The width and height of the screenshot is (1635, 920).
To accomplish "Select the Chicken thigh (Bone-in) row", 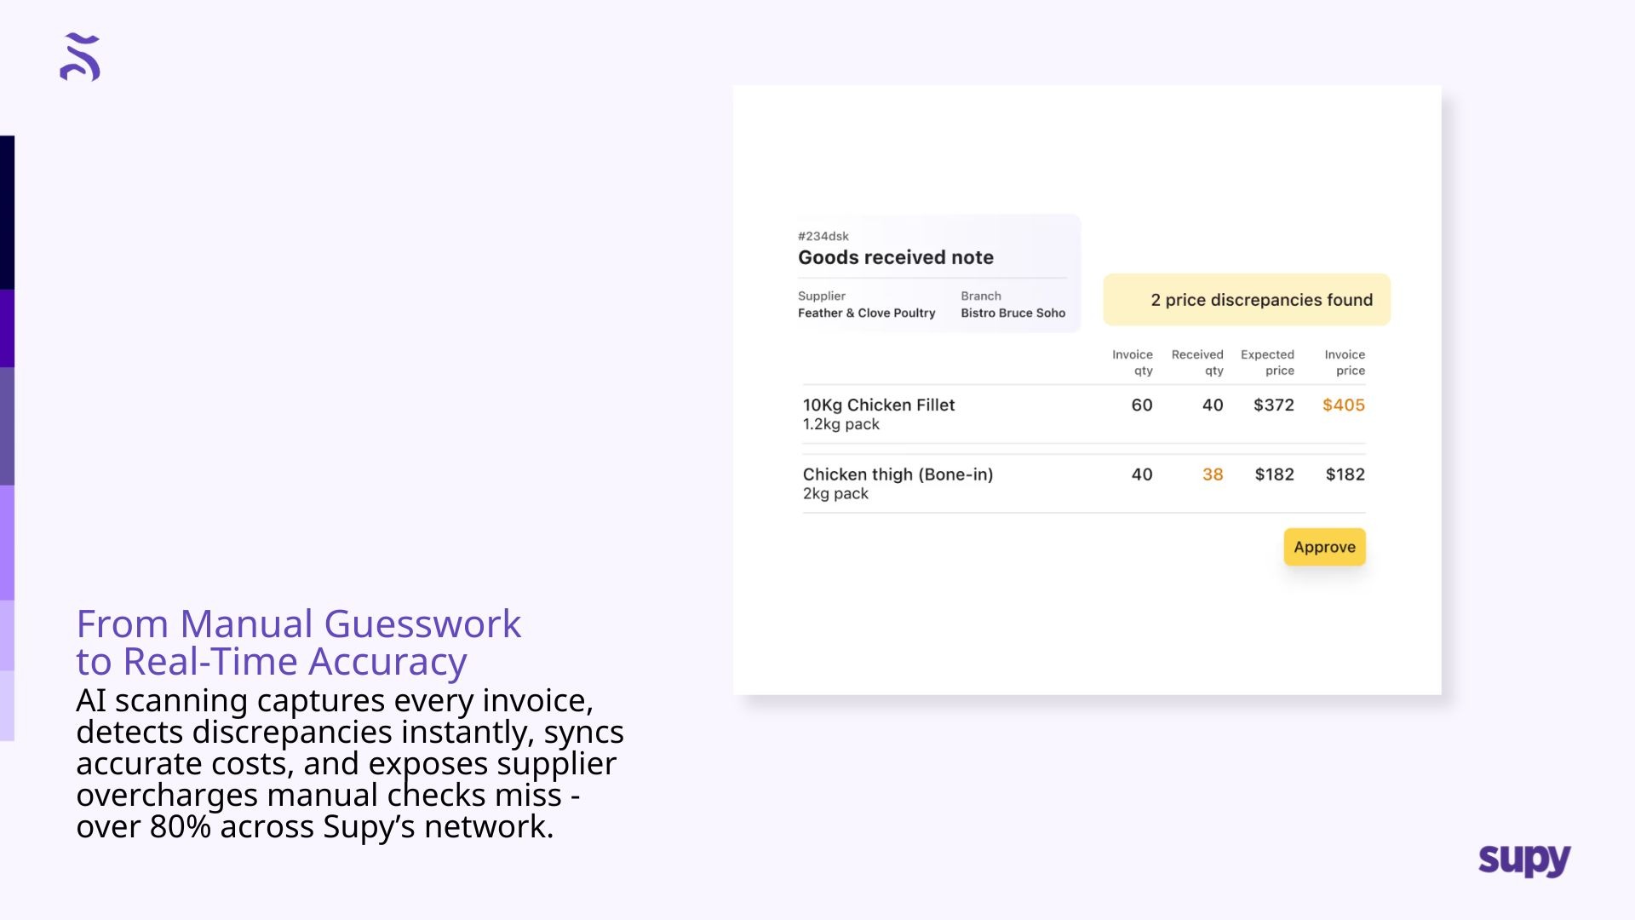I will click(x=898, y=474).
